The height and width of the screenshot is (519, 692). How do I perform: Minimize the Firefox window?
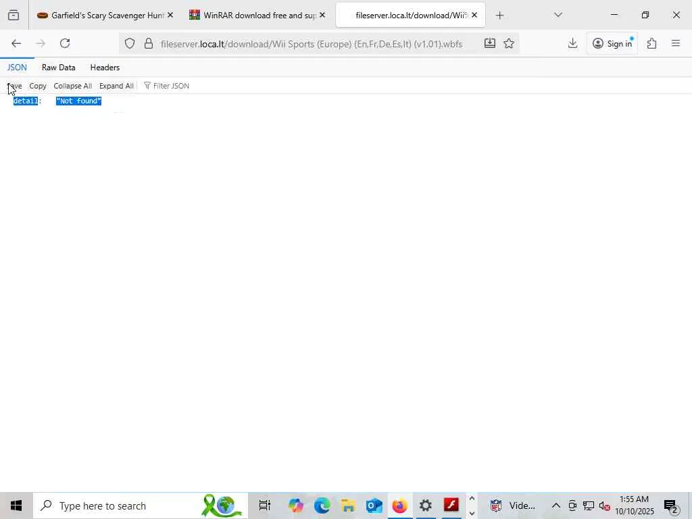point(614,15)
